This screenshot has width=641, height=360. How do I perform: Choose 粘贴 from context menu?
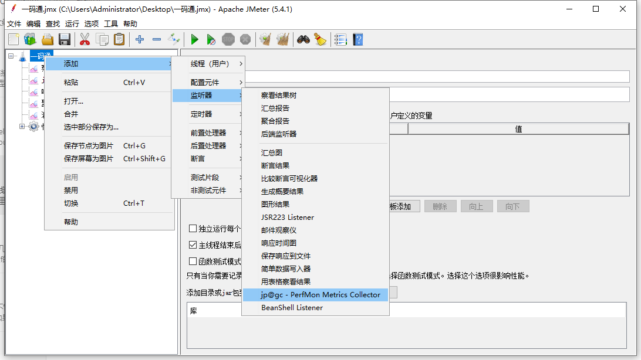click(109, 83)
